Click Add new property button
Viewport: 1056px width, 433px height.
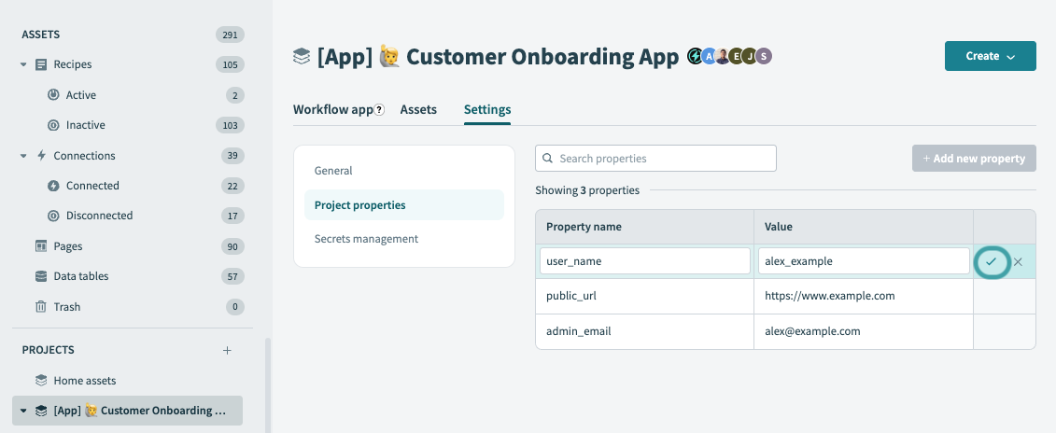tap(974, 159)
